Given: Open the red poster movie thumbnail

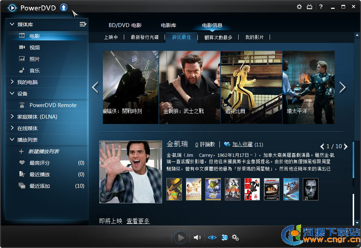Looking at the screenshot, I should tap(252, 189).
